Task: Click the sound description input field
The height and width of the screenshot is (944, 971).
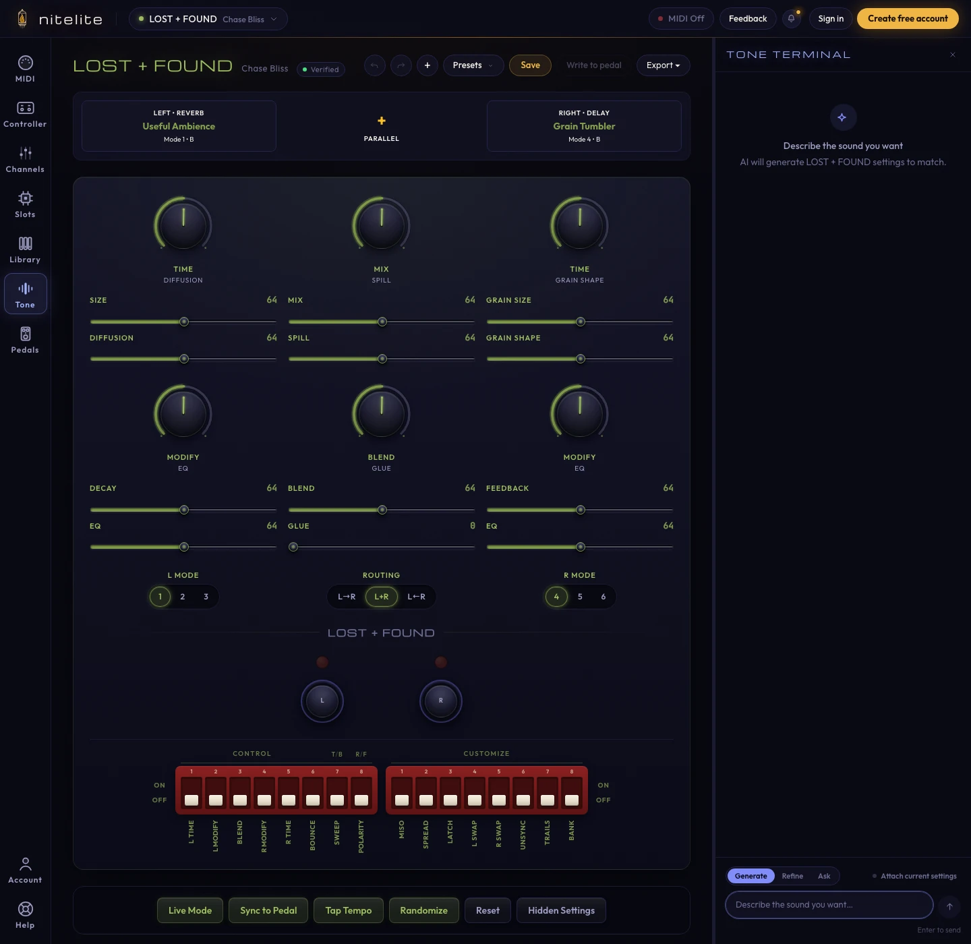Action: point(829,905)
